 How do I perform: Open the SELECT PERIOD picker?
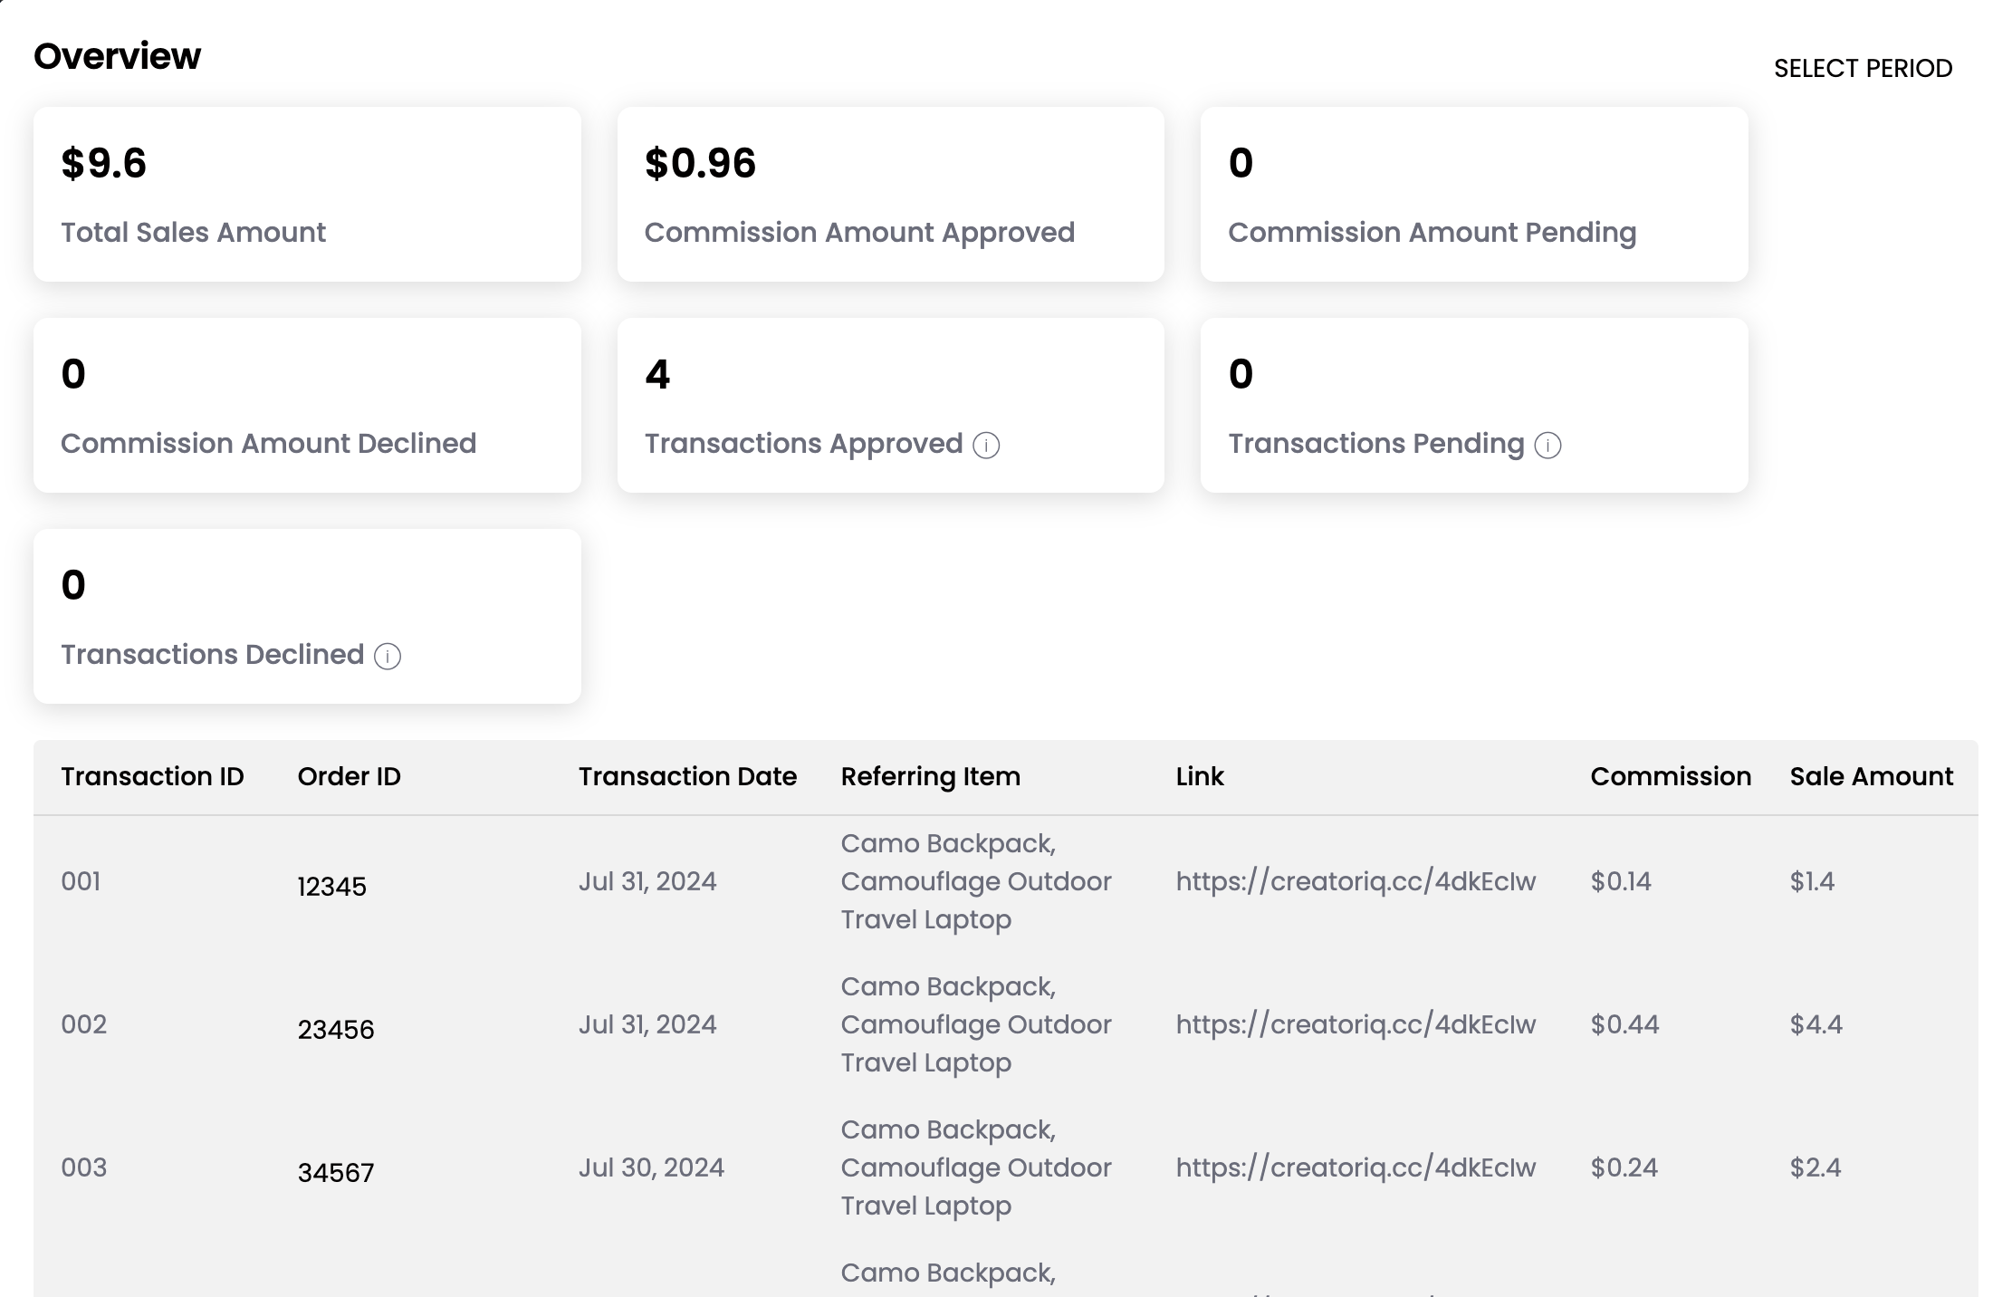[x=1863, y=68]
